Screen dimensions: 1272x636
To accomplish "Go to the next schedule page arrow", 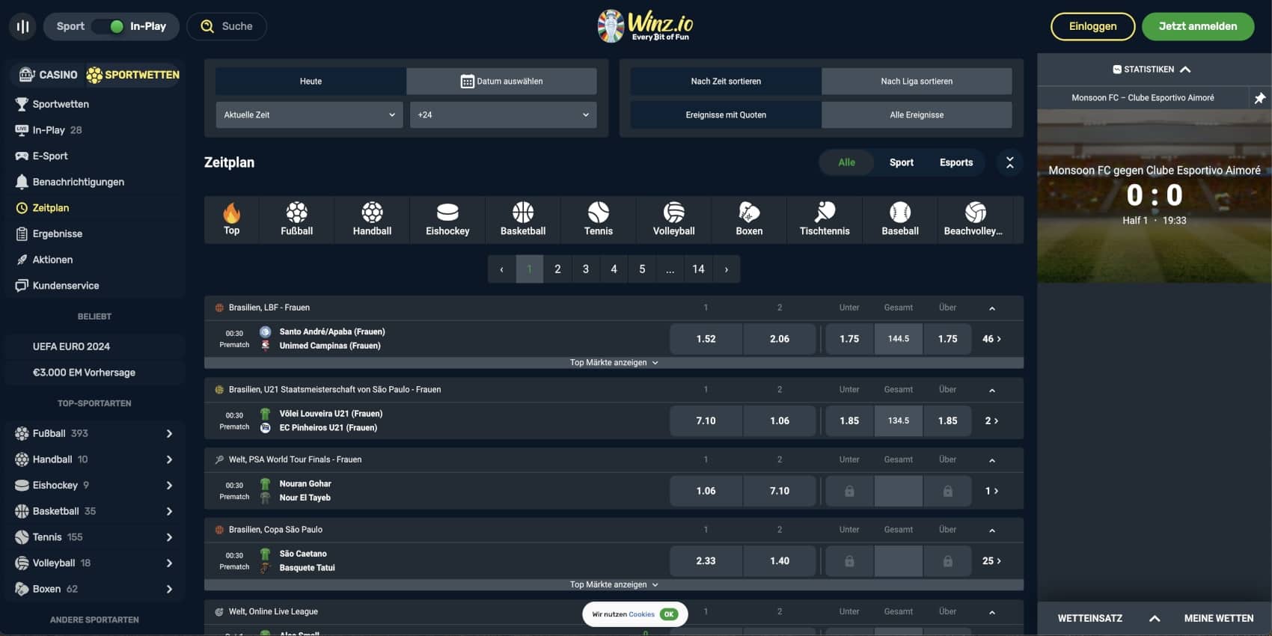I will pyautogui.click(x=727, y=269).
